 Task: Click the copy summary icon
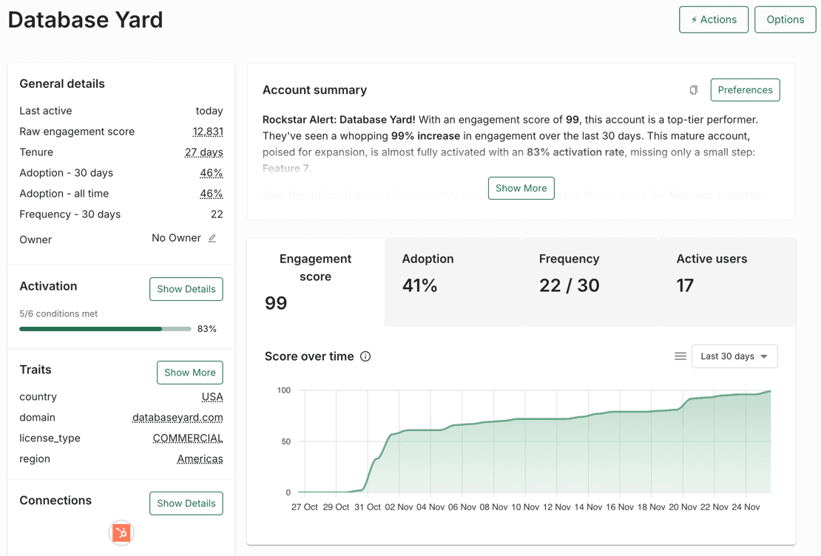coord(693,89)
